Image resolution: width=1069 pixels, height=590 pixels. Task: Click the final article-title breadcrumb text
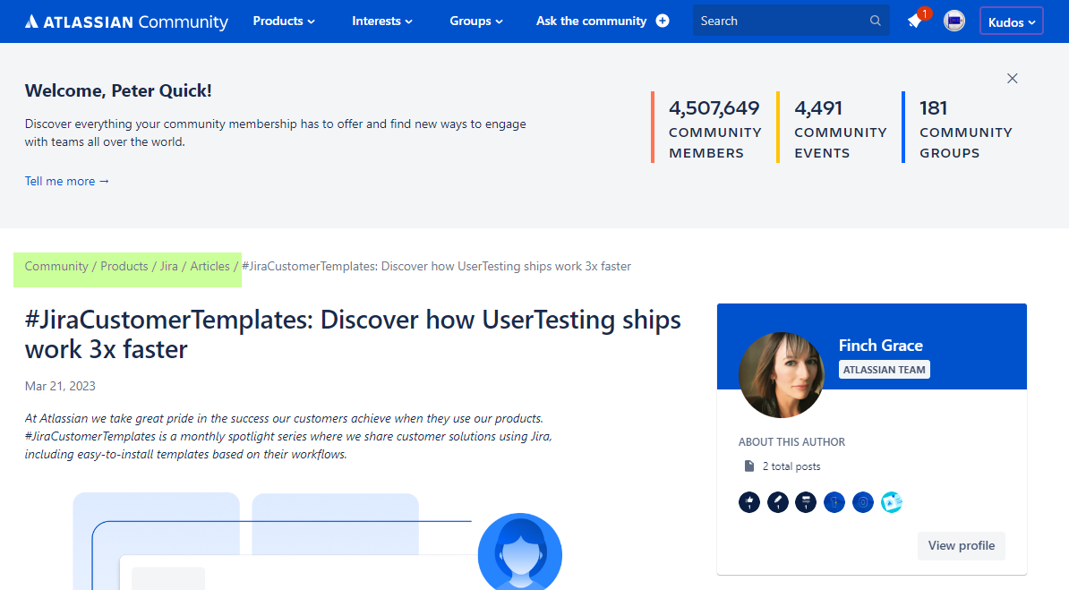pos(436,266)
